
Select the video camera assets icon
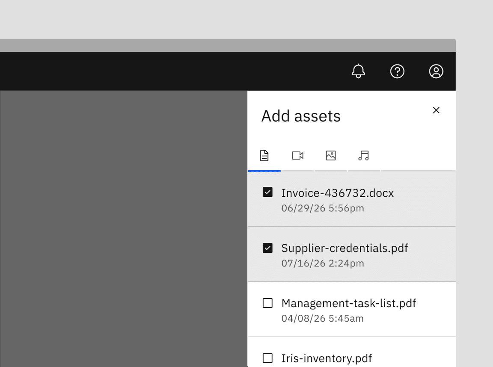(x=298, y=156)
